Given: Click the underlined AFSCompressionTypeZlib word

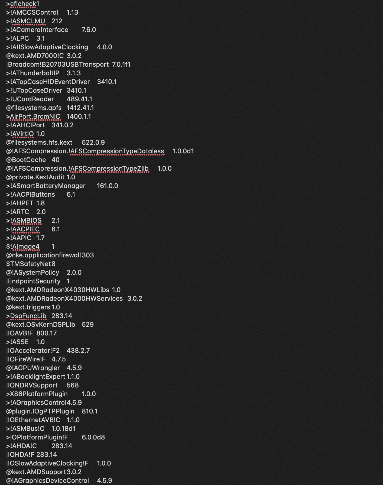Looking at the screenshot, I should [x=109, y=169].
